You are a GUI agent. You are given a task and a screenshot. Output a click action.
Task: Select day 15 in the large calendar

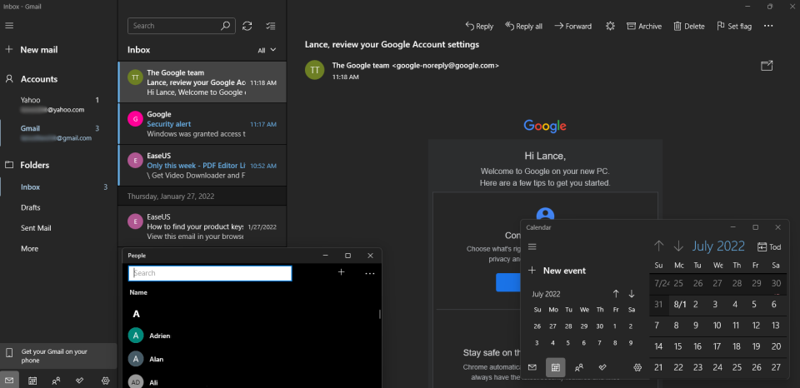(x=678, y=346)
